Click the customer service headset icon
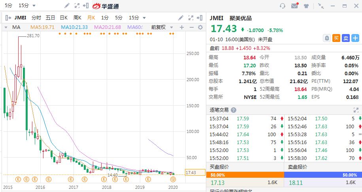362x192 pixels. click(282, 6)
